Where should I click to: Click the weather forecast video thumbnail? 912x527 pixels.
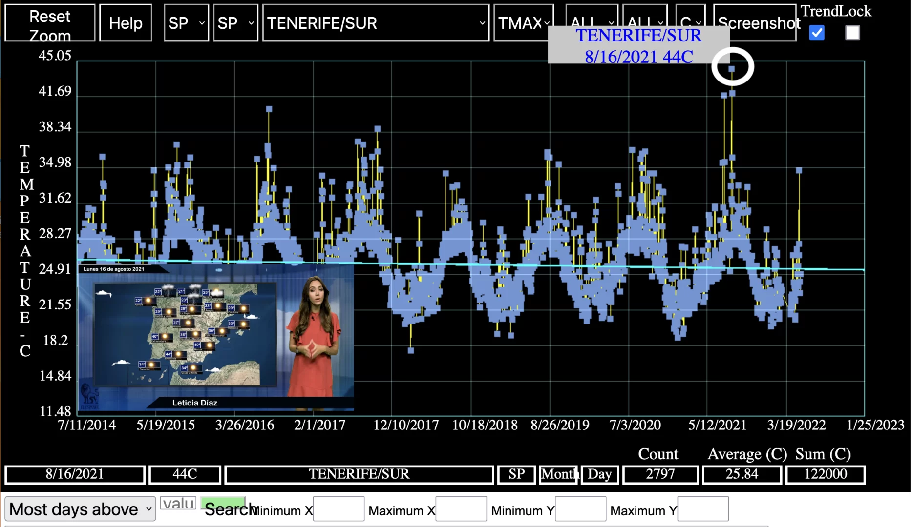click(x=216, y=337)
